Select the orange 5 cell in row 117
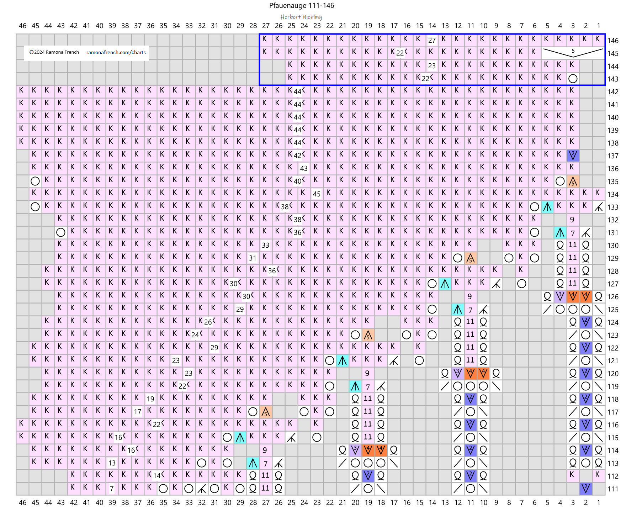The height and width of the screenshot is (511, 621). coord(265,412)
